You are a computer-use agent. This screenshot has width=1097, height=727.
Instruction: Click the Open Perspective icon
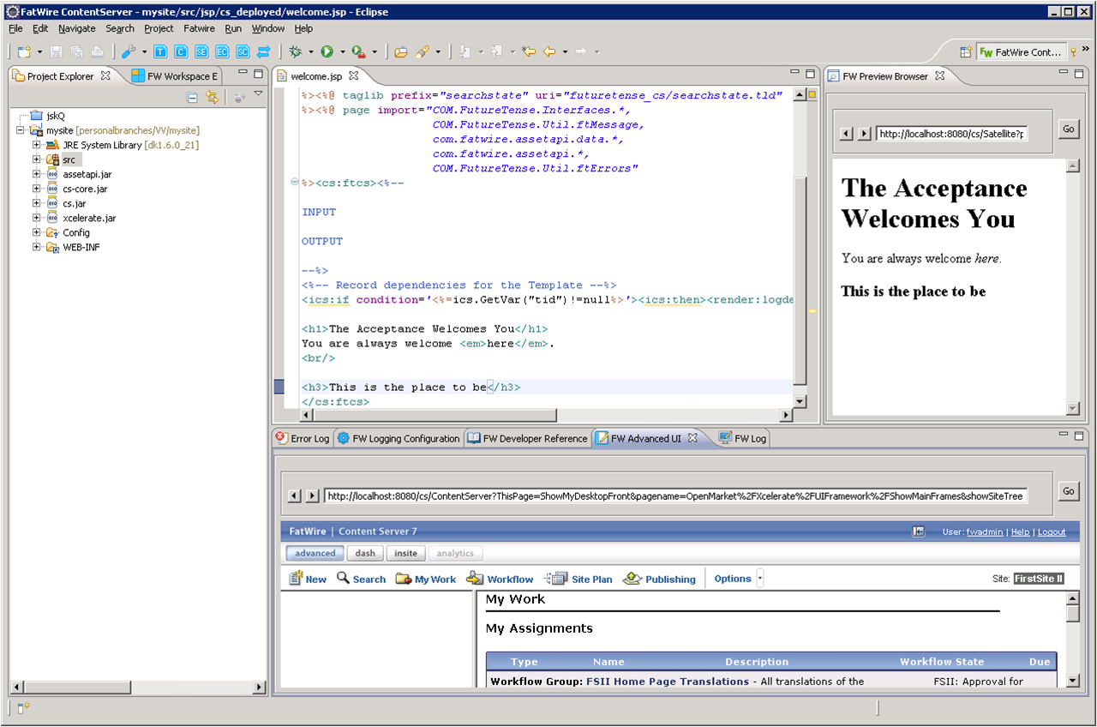(966, 52)
